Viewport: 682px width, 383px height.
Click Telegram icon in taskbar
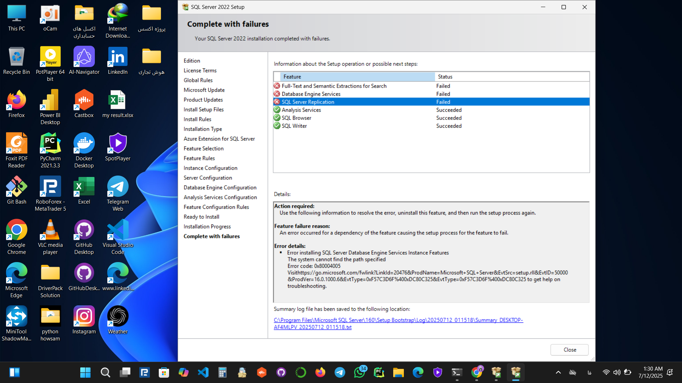340,372
